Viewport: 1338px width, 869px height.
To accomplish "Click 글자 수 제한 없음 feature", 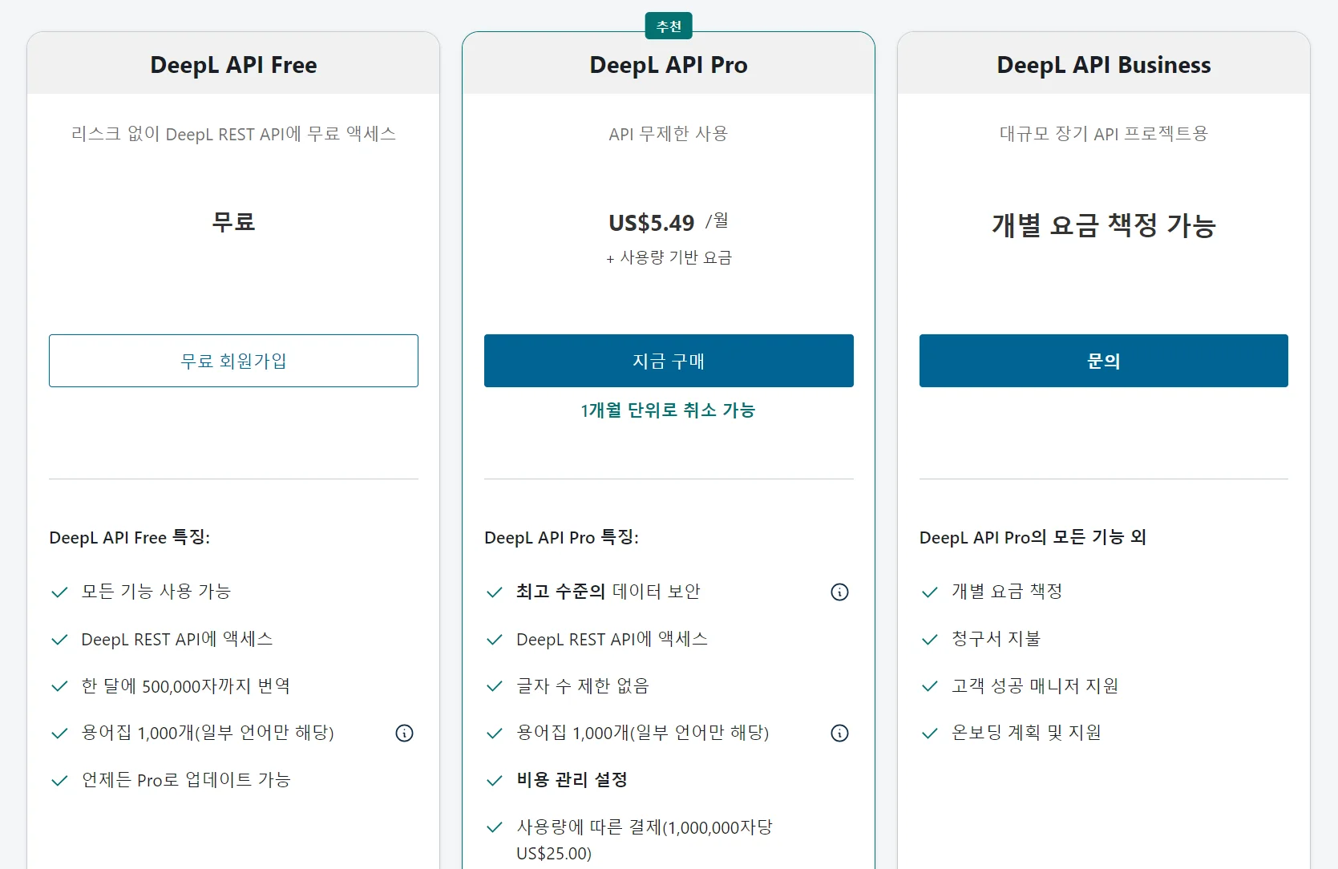I will [x=583, y=686].
